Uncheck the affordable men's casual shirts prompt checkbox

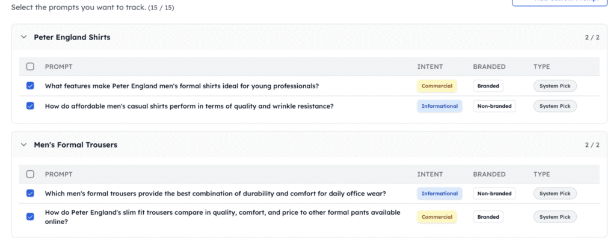click(x=30, y=106)
